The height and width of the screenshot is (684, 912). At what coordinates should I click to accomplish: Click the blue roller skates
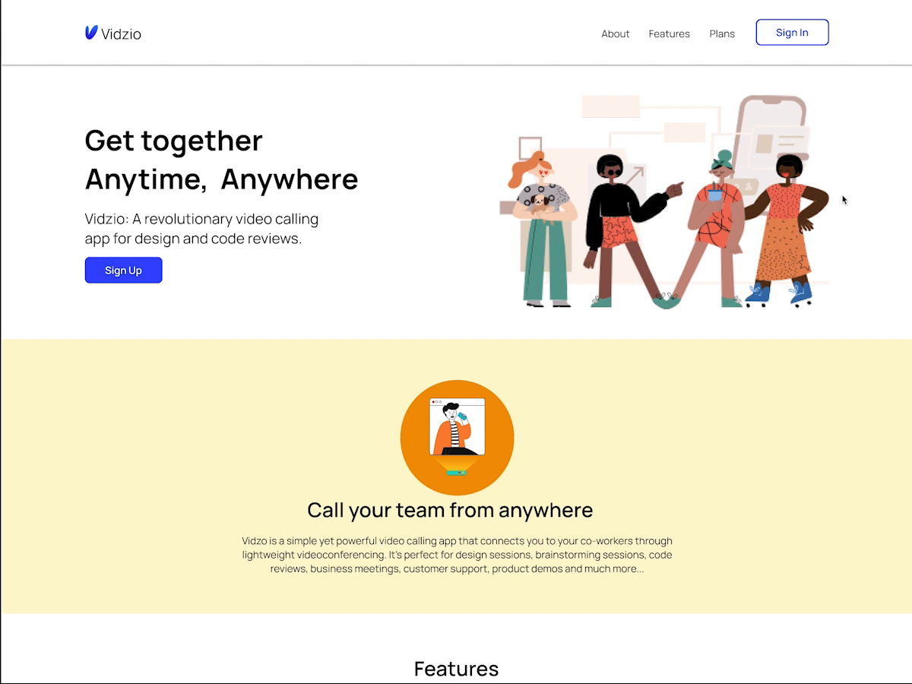[x=778, y=293]
